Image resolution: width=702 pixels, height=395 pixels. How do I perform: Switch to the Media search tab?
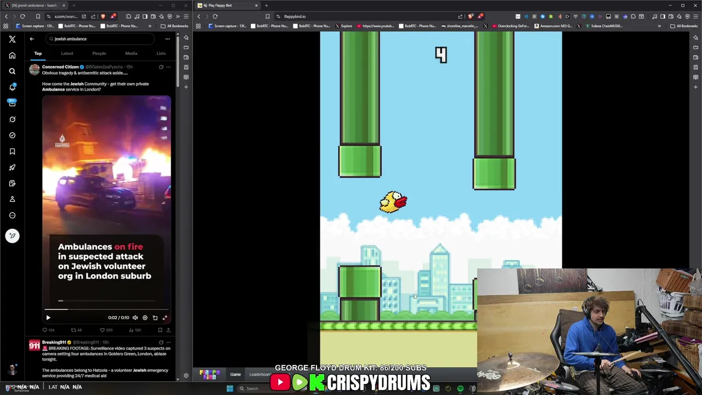coord(131,53)
